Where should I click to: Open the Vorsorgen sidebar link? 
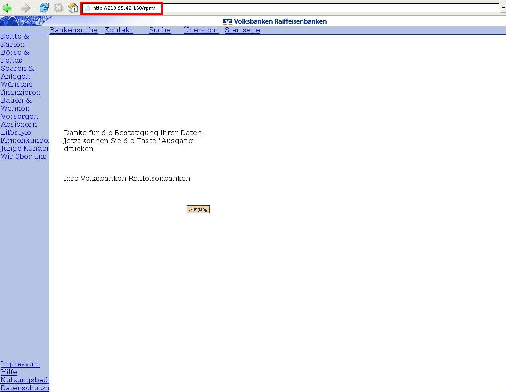coord(19,117)
